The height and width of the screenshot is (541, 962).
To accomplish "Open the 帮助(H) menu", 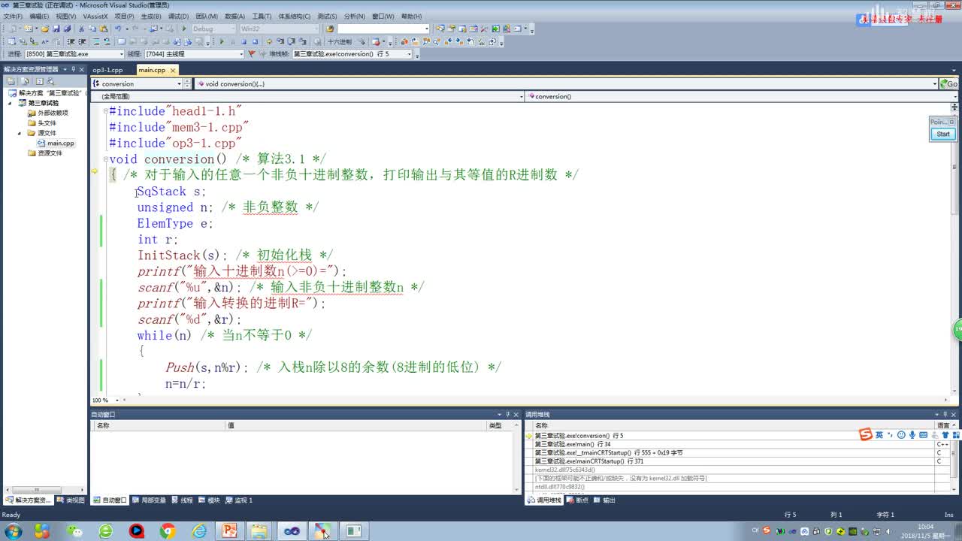I will tap(411, 16).
